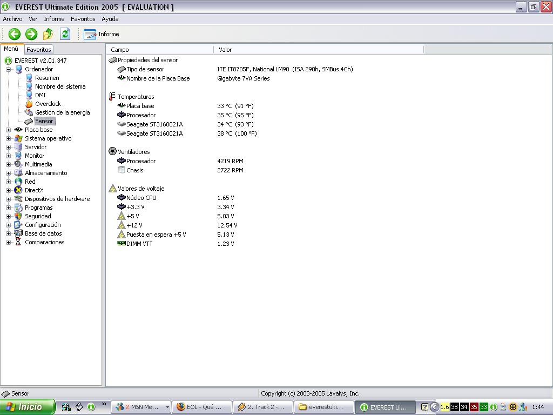The height and width of the screenshot is (415, 553).
Task: Click the green back arrow button
Action: (15, 34)
